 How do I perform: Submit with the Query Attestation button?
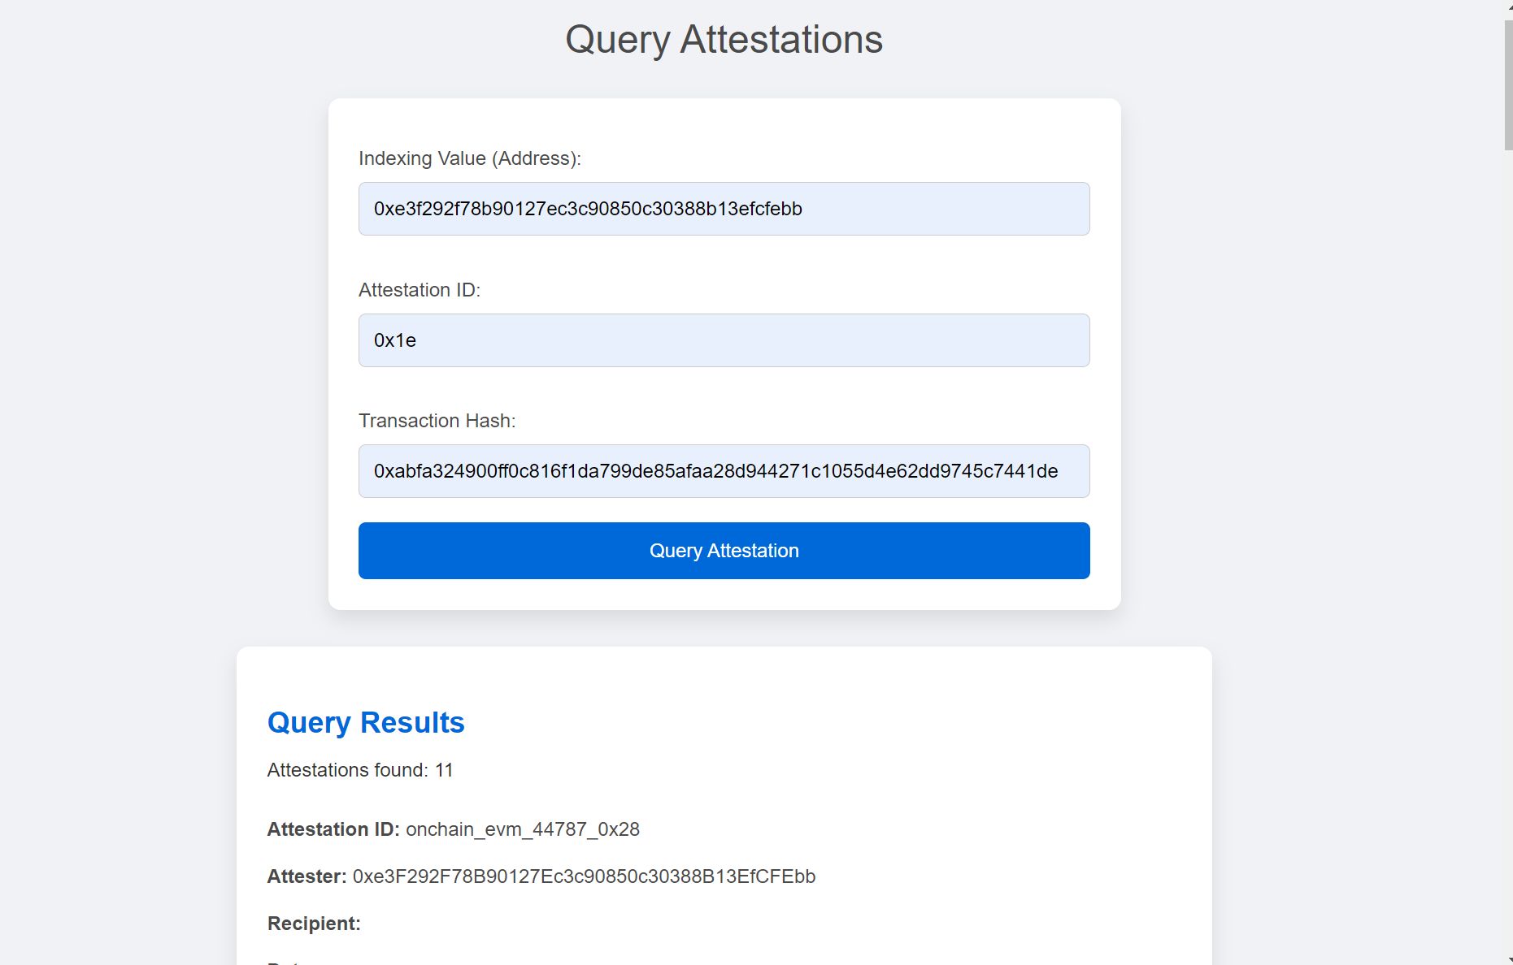point(724,551)
